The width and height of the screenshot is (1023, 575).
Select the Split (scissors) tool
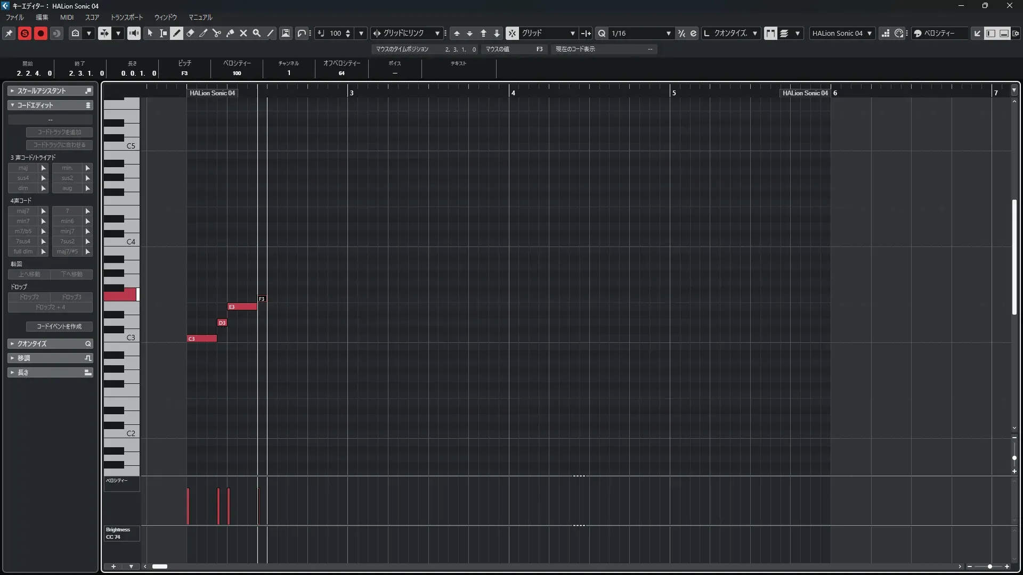(217, 33)
